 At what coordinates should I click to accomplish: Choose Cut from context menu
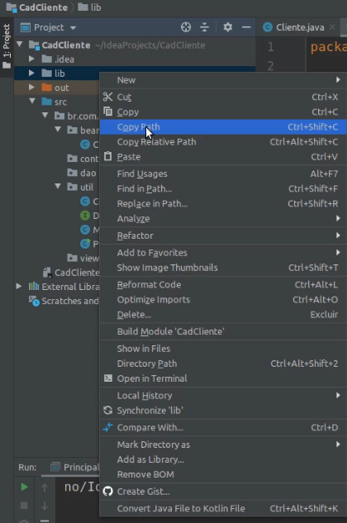223,97
